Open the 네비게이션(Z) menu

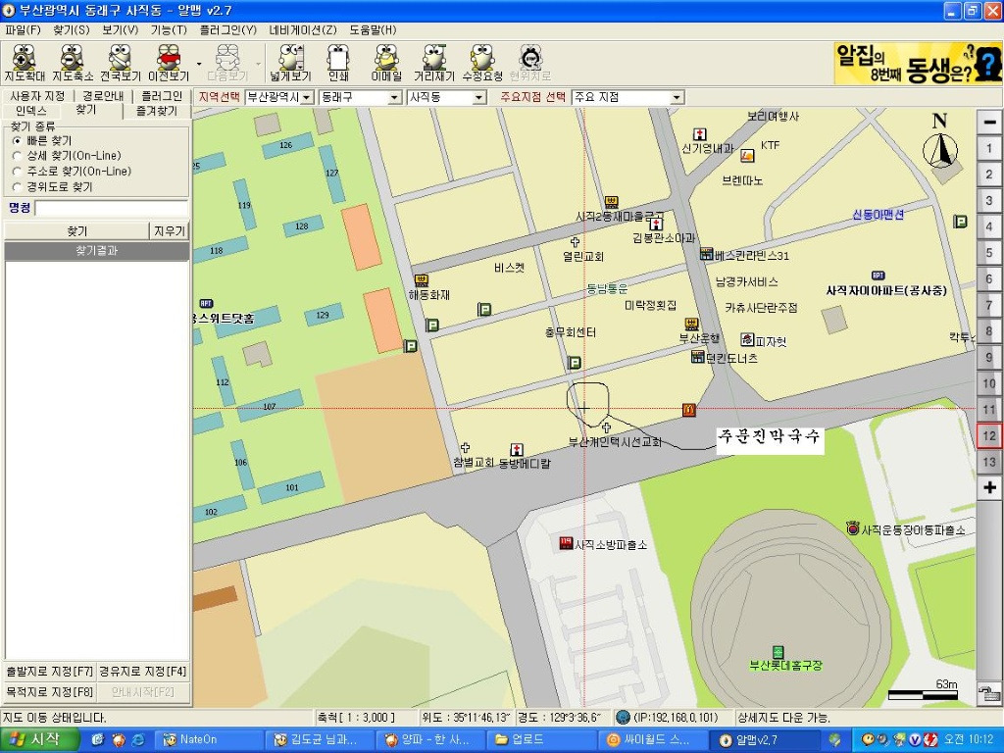click(303, 30)
